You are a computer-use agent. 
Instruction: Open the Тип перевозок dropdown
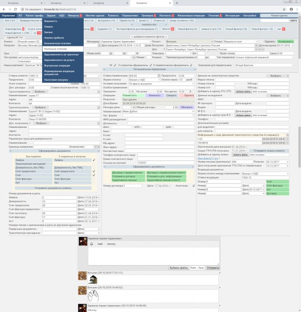[265, 57]
